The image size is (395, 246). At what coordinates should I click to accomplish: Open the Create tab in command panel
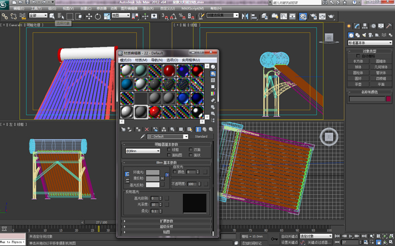[x=350, y=26]
